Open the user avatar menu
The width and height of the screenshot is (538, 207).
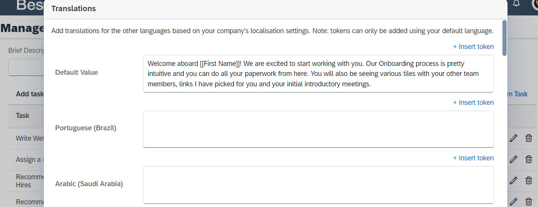[535, 3]
